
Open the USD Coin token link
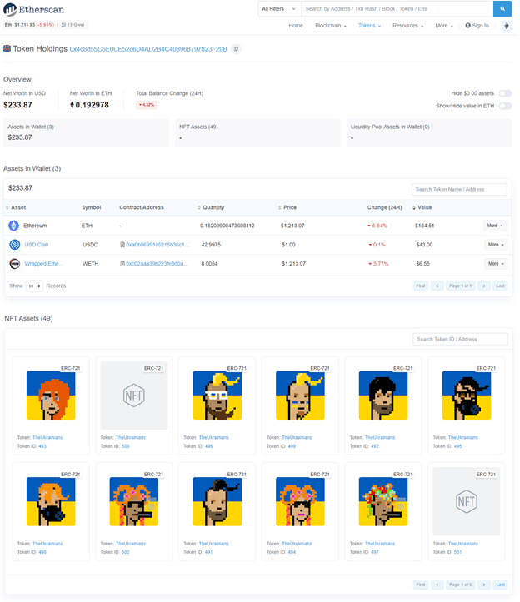pos(37,246)
